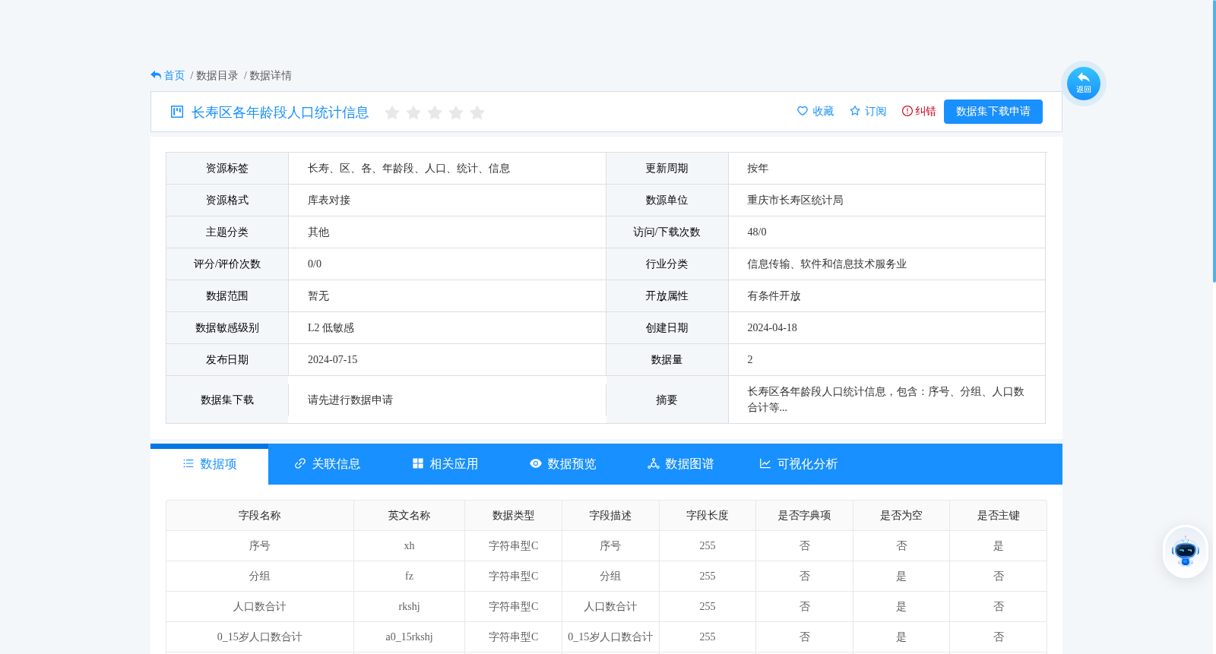Click the 2024-04-18 creation date value
This screenshot has height=654, width=1216.
[x=772, y=327]
